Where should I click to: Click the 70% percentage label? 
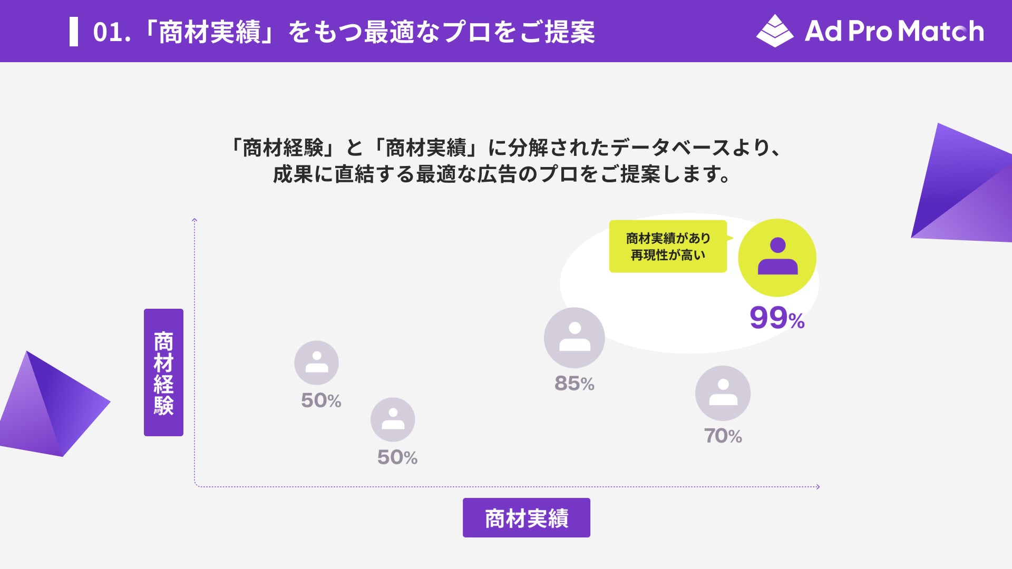(723, 436)
